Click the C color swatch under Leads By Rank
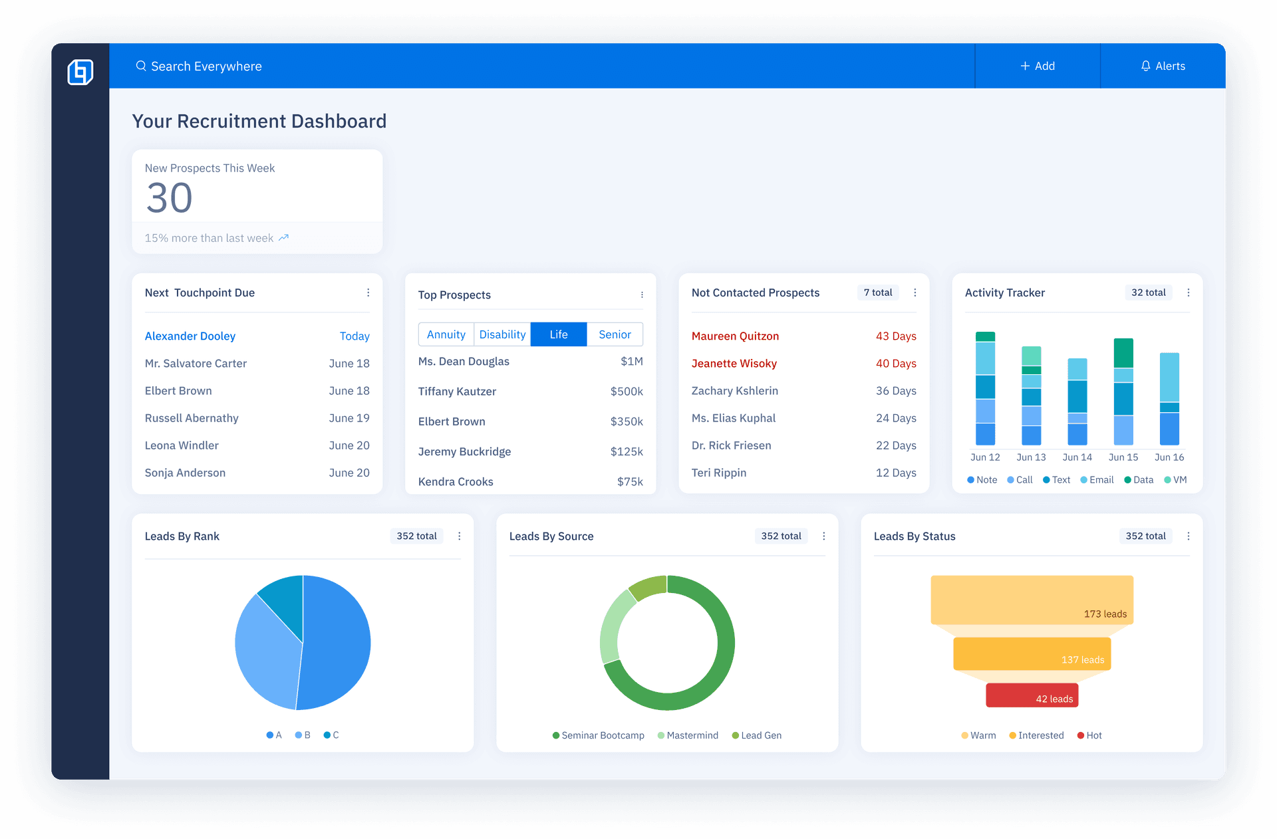Viewport: 1277px width, 839px height. (x=327, y=735)
